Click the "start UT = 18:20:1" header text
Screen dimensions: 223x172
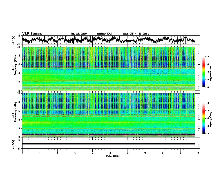[136, 34]
